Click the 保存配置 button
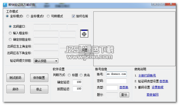Screen dimensions: 179x105 coord(39,78)
